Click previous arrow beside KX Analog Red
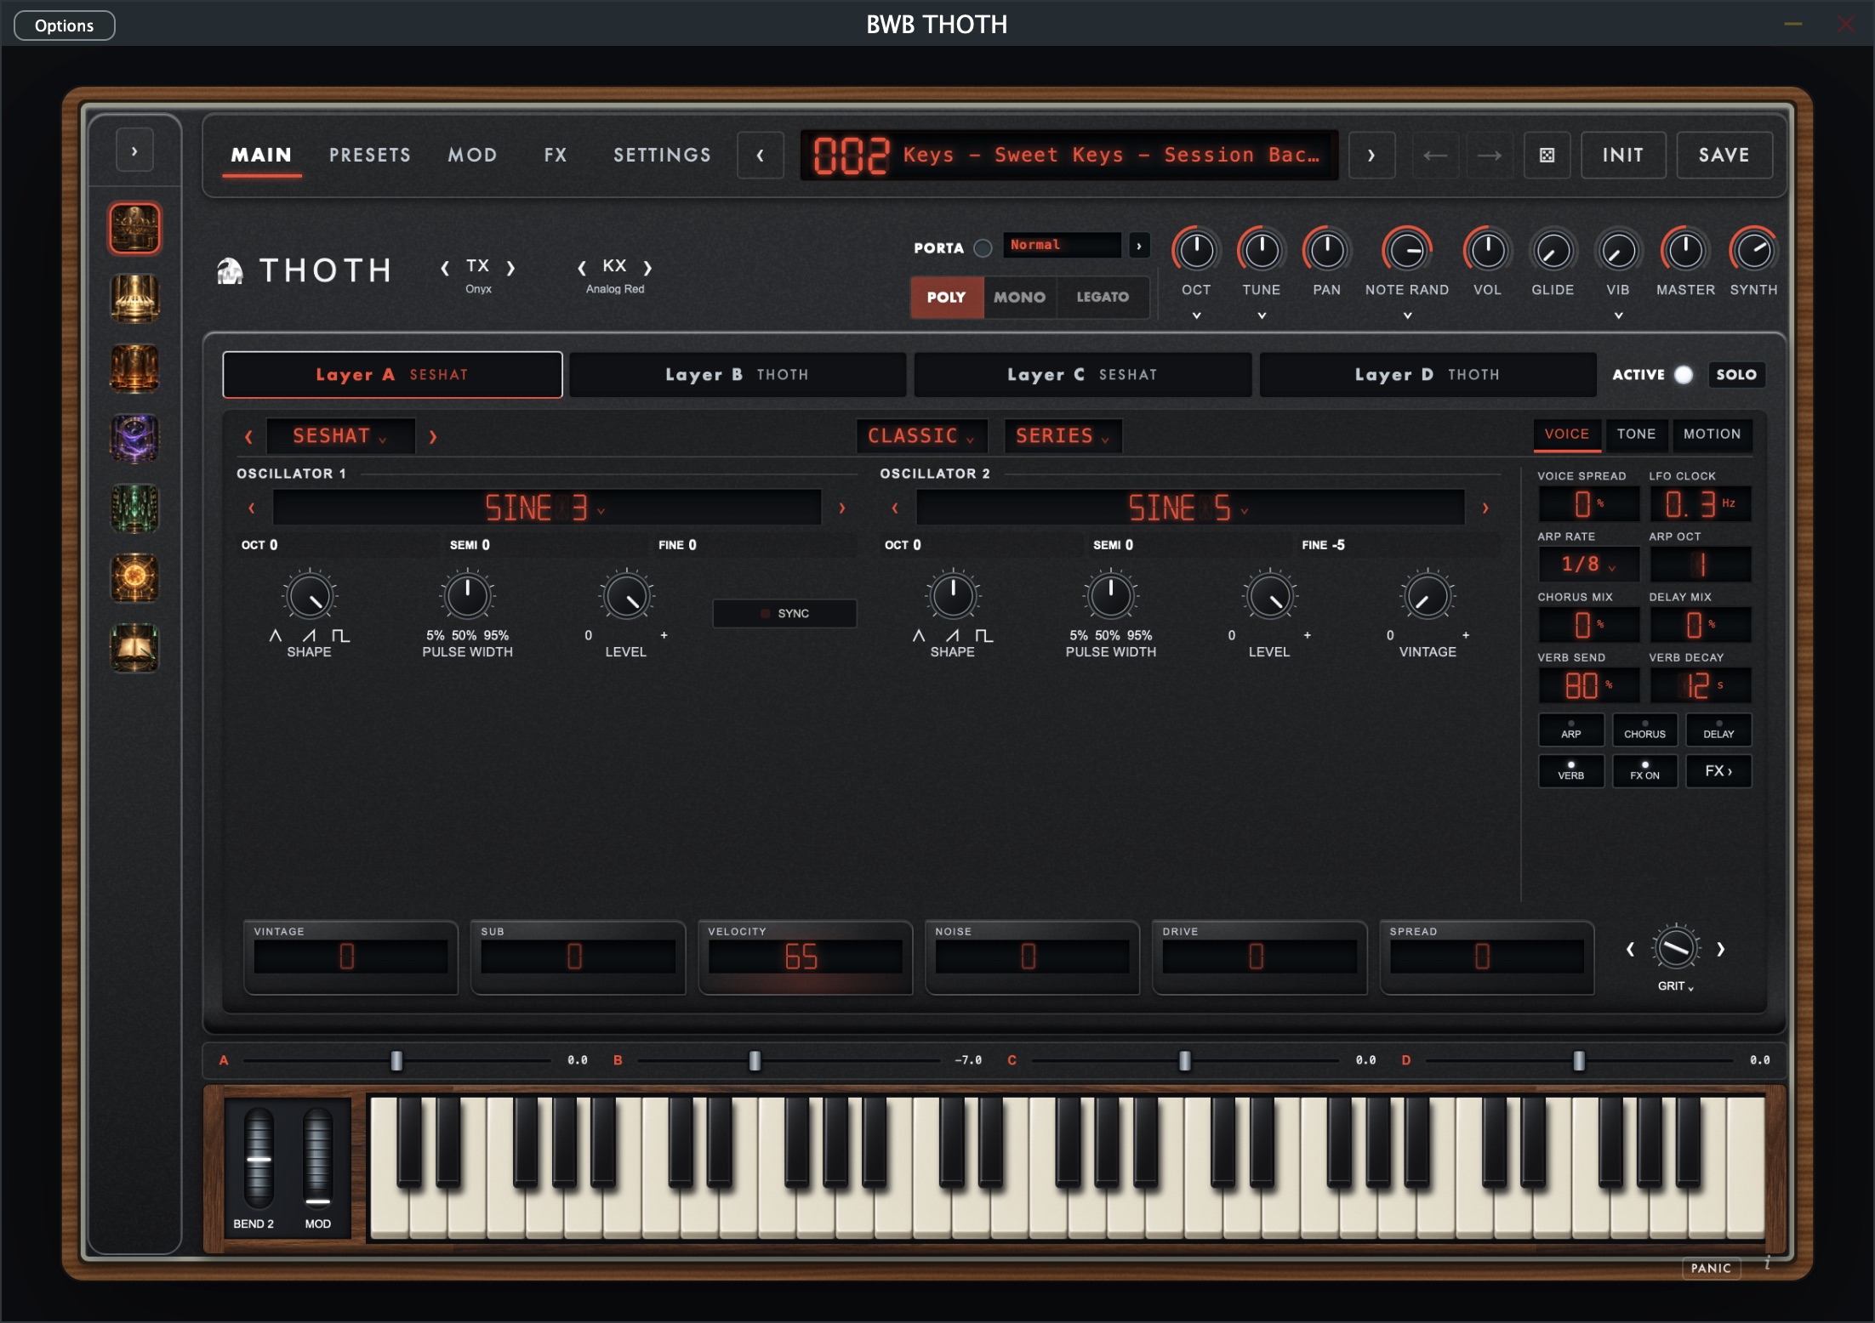 [x=582, y=269]
